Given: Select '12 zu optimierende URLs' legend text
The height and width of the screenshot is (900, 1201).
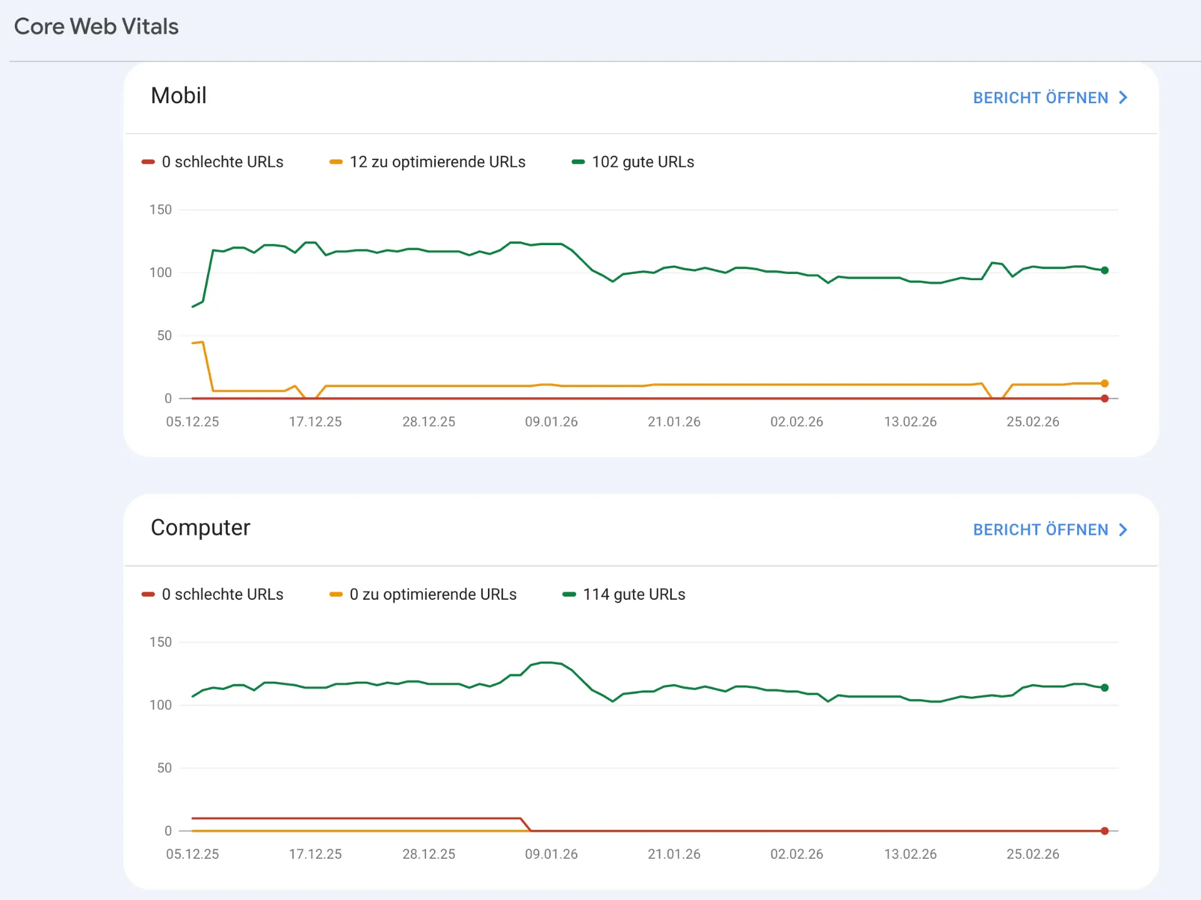Looking at the screenshot, I should (437, 162).
